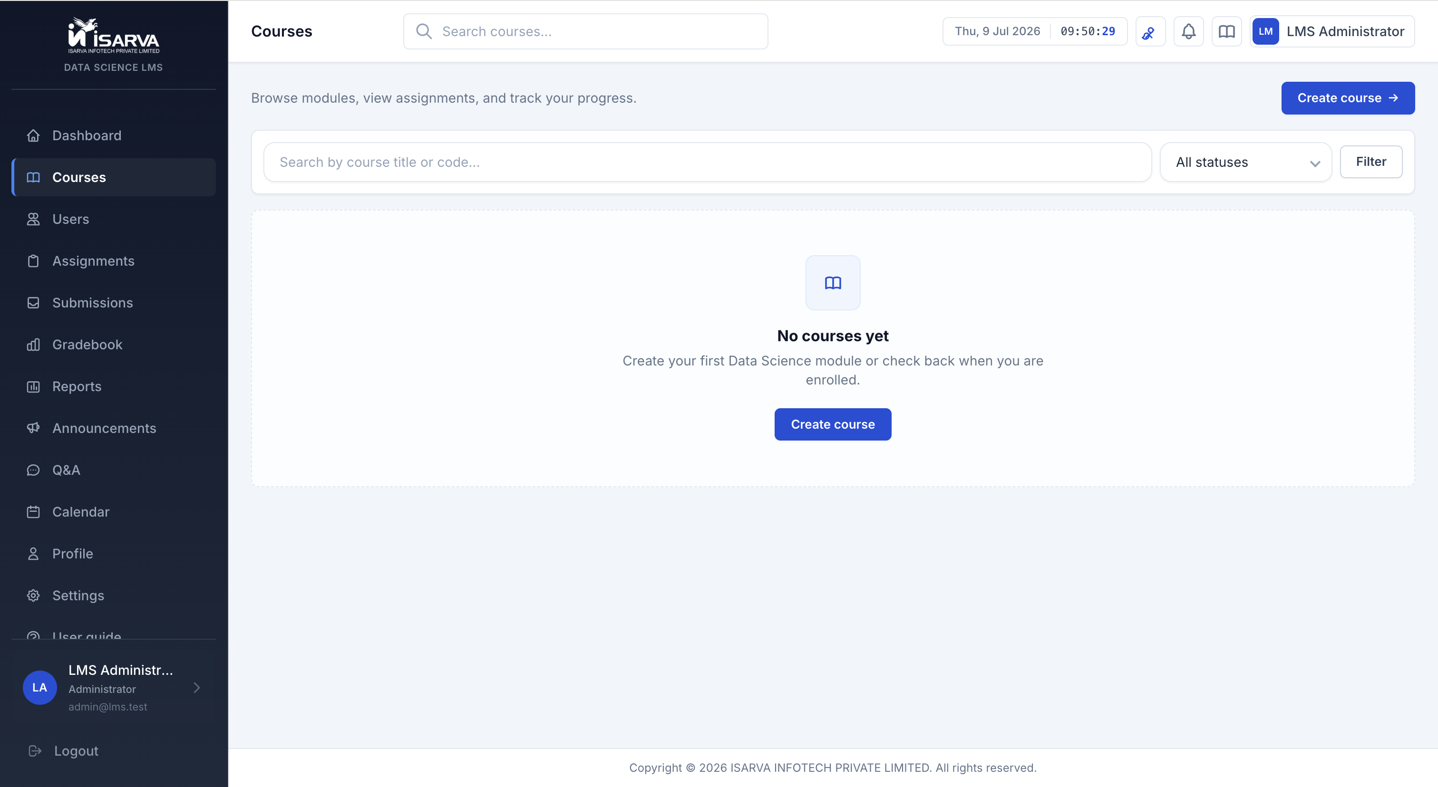1438x787 pixels.
Task: Click the book icon above No courses yet
Action: (x=833, y=283)
